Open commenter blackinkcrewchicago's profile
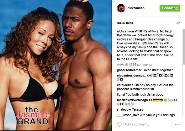Viewport: 185px width, 131px height. pos(132,100)
